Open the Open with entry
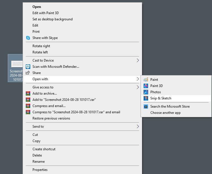Viewport: 212px width, 174px height. click(82, 79)
